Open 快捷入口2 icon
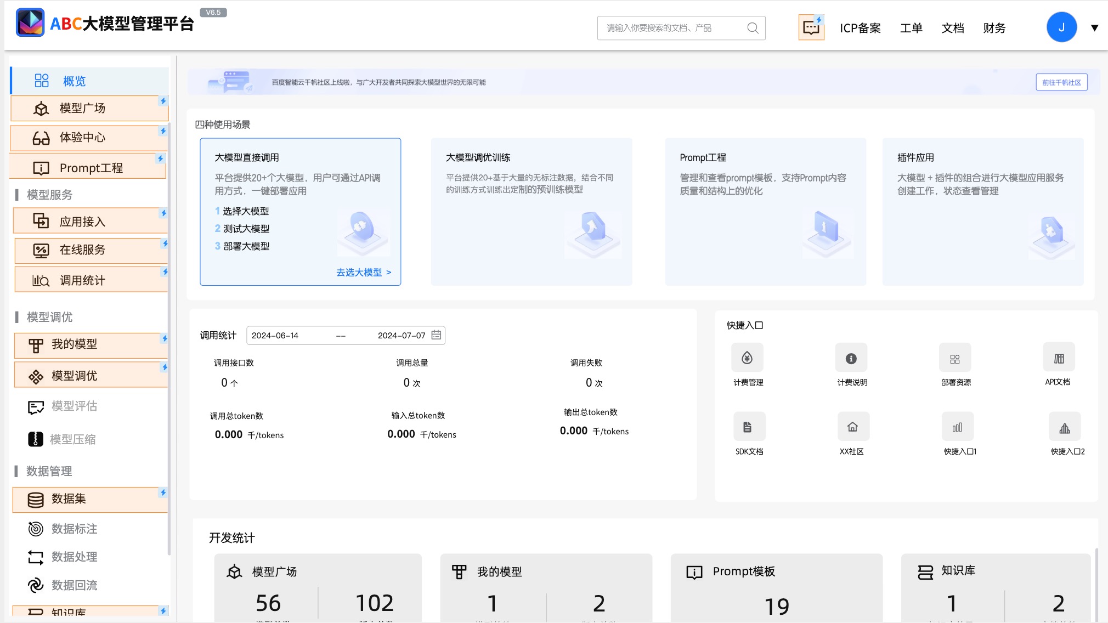 (x=1065, y=427)
